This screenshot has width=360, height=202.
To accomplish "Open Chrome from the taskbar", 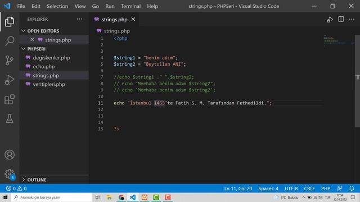I will tap(121, 197).
